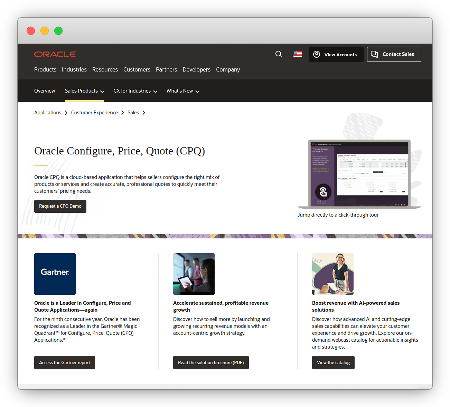450x407 pixels.
Task: Click Read the solution brochure (PDF)
Action: point(211,362)
